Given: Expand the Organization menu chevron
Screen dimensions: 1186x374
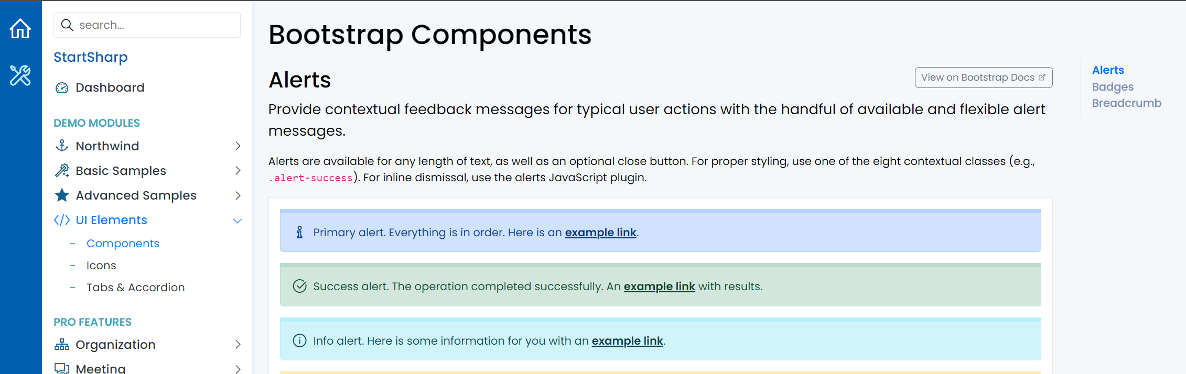Looking at the screenshot, I should (238, 345).
